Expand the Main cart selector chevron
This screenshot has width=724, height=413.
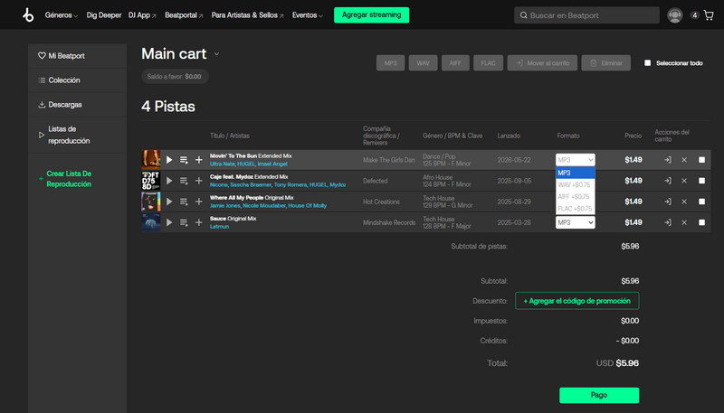tap(216, 54)
